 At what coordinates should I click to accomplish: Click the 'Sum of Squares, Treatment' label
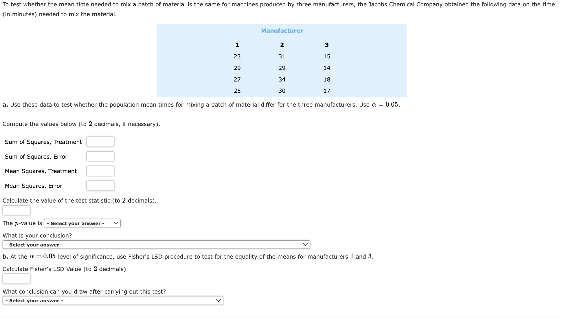[43, 142]
